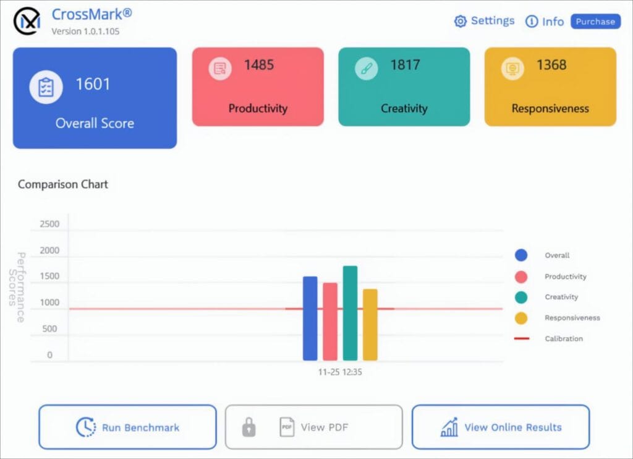Click the Info circle icon
This screenshot has width=633, height=459.
[x=531, y=22]
